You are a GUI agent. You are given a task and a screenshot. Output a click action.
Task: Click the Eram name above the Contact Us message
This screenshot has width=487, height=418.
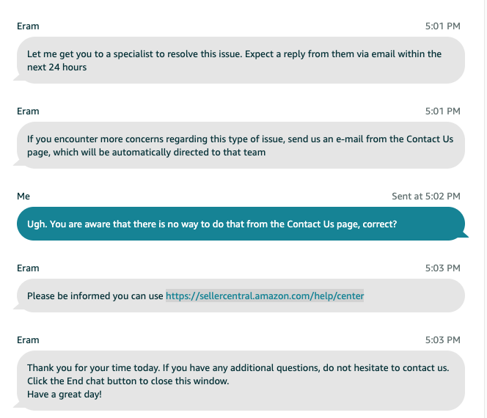point(28,111)
